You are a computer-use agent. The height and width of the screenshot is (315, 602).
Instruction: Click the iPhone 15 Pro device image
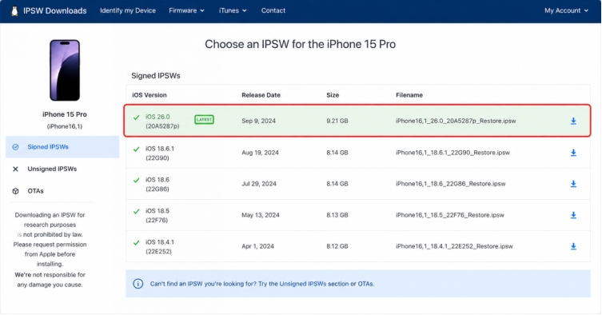65,70
